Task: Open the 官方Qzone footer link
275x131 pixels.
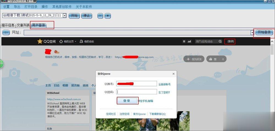Action: [139, 114]
